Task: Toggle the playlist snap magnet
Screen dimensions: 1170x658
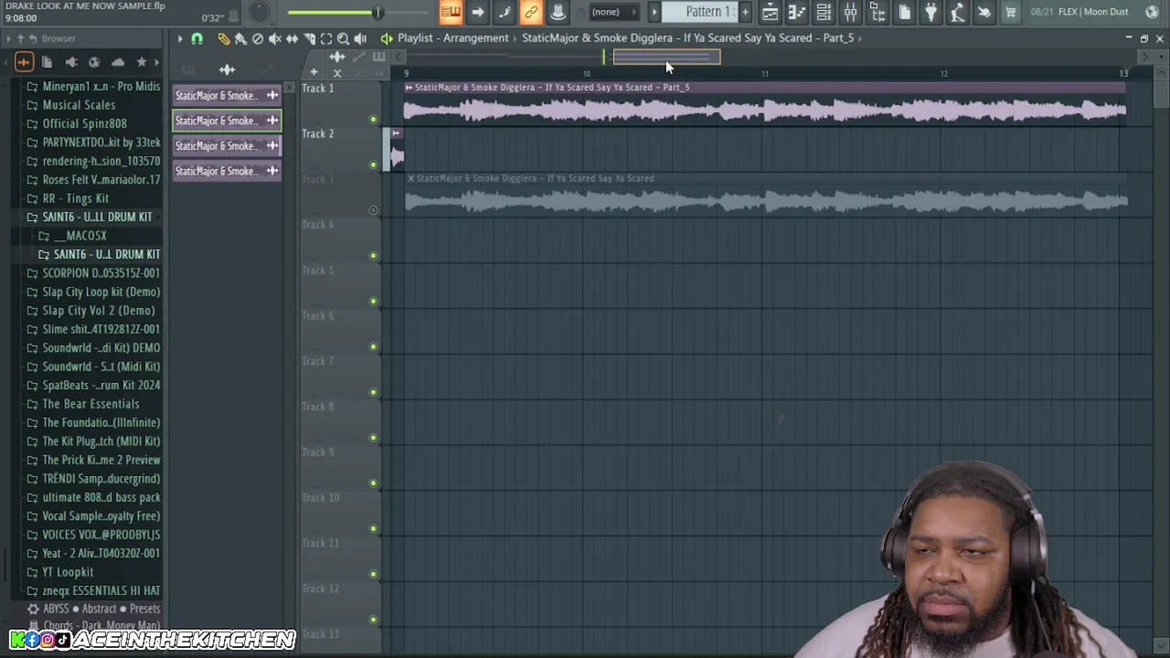Action: pyautogui.click(x=197, y=38)
